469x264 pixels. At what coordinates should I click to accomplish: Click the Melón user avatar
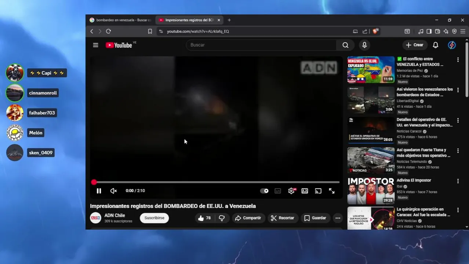click(x=15, y=133)
